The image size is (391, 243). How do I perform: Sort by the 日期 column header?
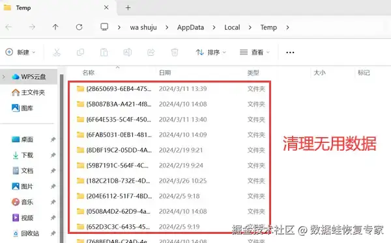165,73
